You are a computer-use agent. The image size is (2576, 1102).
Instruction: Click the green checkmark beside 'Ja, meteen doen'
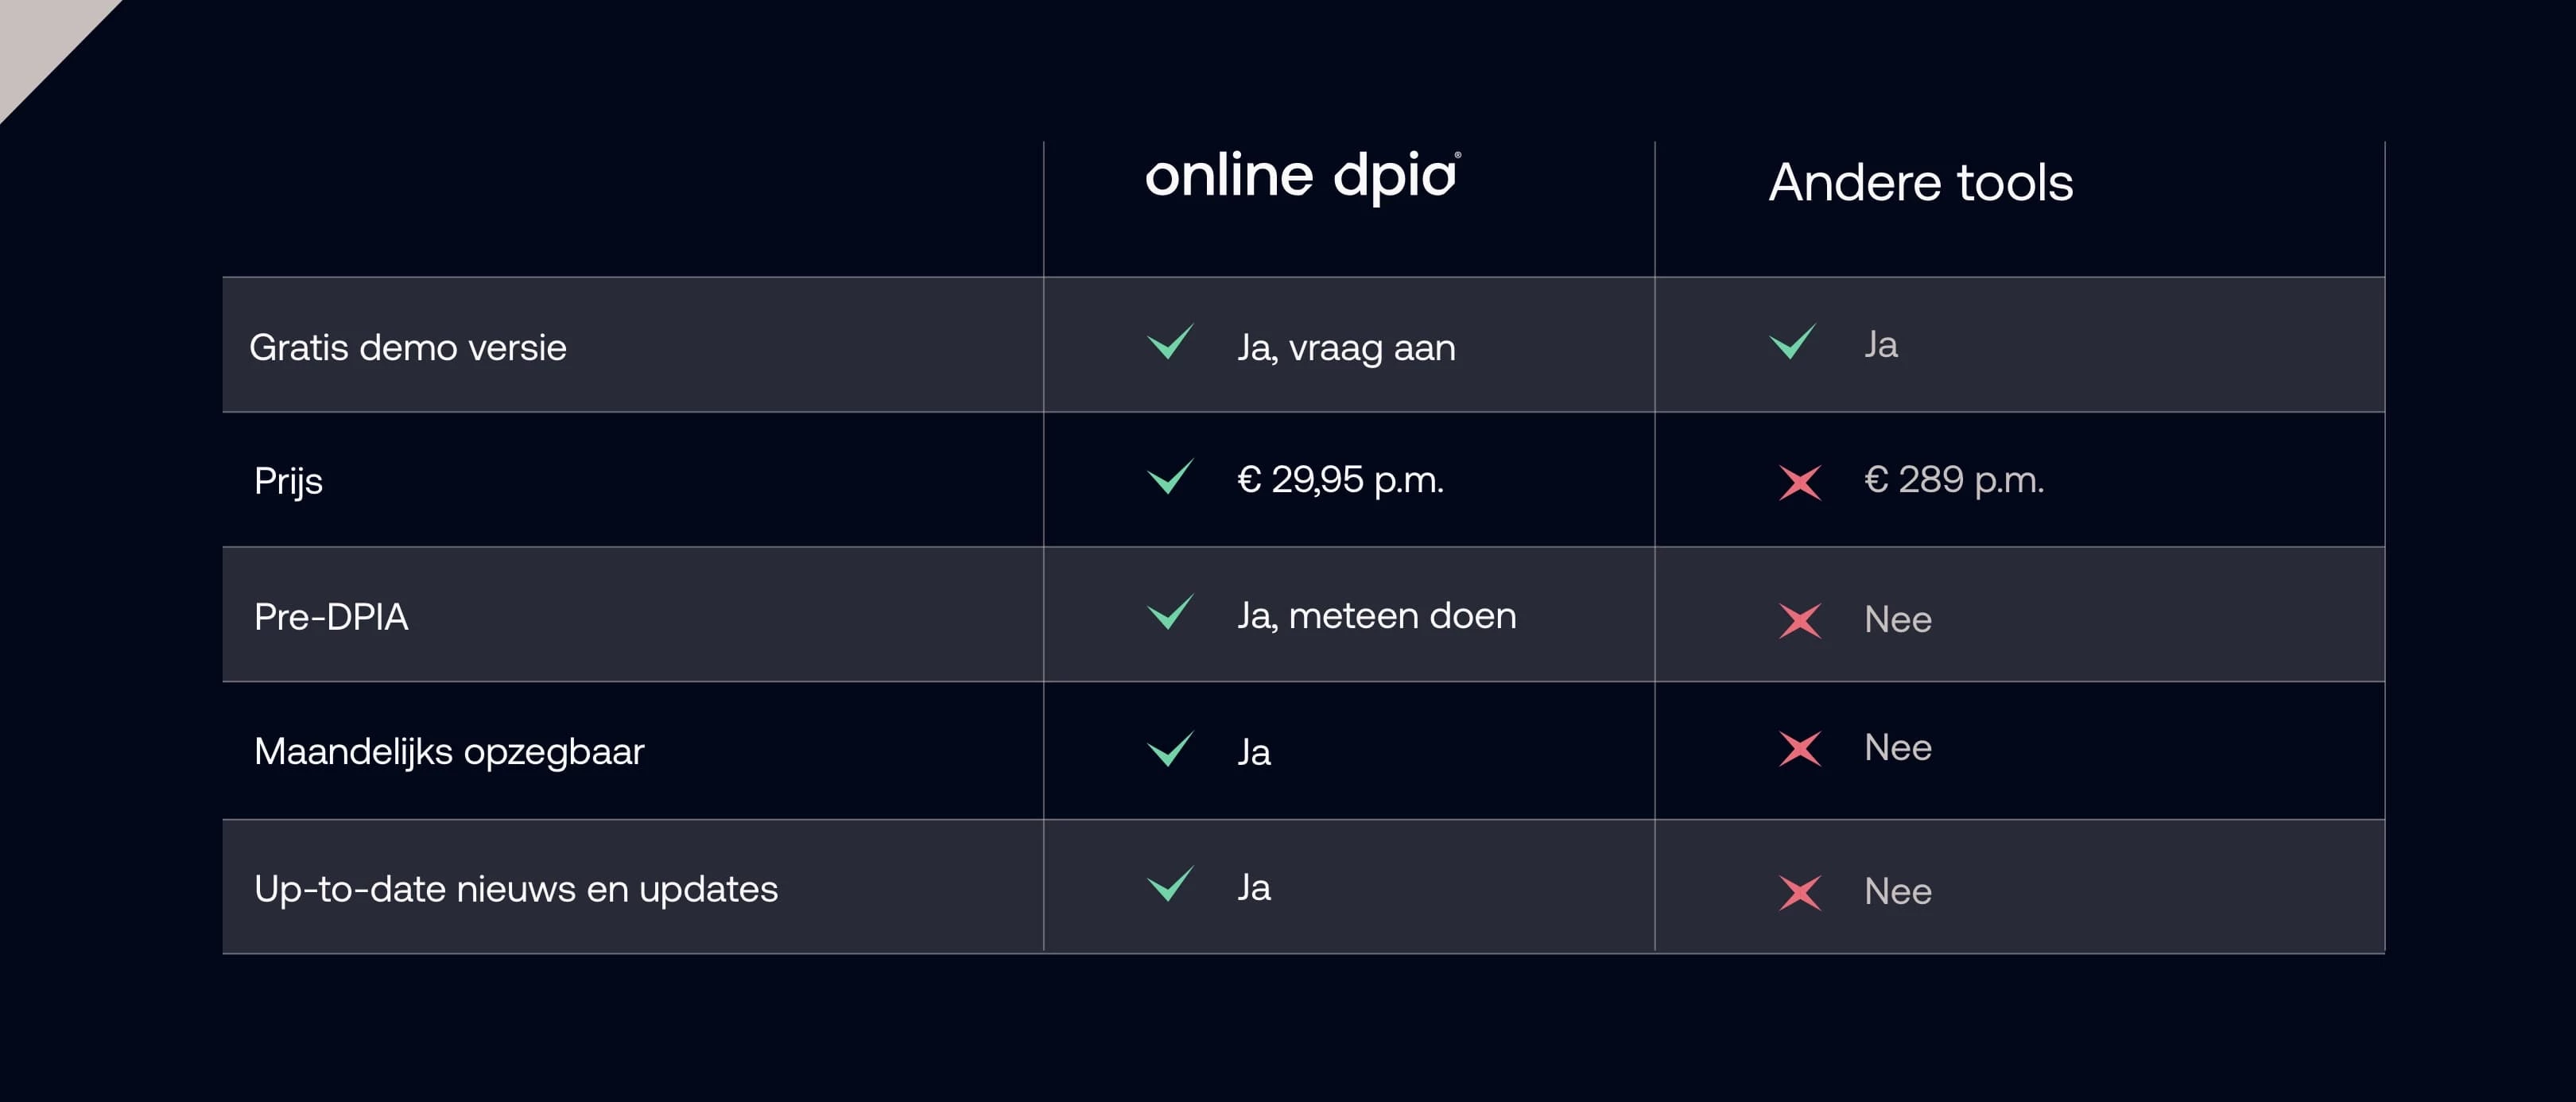pos(1170,612)
